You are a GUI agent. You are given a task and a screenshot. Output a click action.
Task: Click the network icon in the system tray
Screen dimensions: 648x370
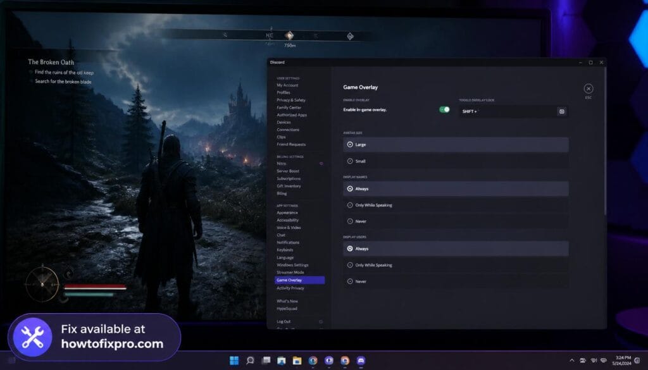click(x=593, y=361)
